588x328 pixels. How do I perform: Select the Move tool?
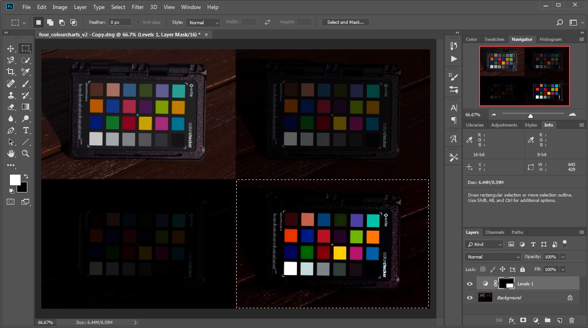tap(11, 48)
